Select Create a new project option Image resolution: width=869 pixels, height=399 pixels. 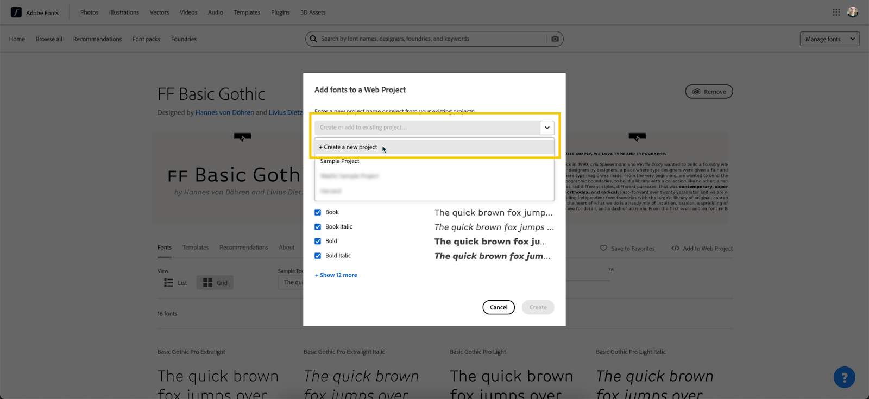pyautogui.click(x=348, y=147)
